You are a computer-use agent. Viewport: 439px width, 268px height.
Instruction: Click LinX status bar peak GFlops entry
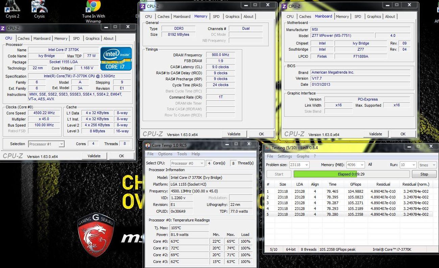tap(337, 249)
